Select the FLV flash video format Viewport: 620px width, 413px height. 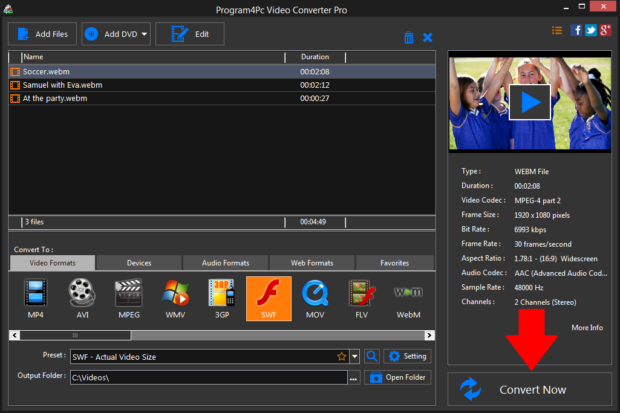click(x=362, y=298)
